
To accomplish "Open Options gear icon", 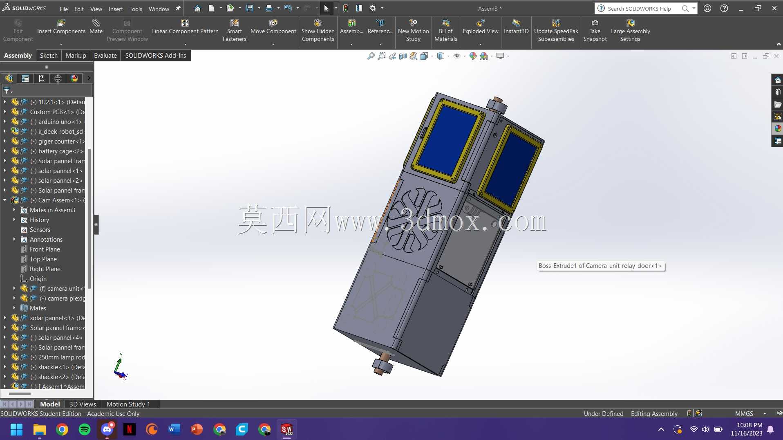I will point(373,8).
